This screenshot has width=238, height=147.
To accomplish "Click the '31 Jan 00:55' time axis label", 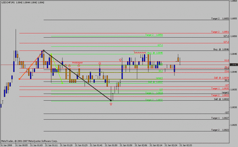I will pos(21,145).
